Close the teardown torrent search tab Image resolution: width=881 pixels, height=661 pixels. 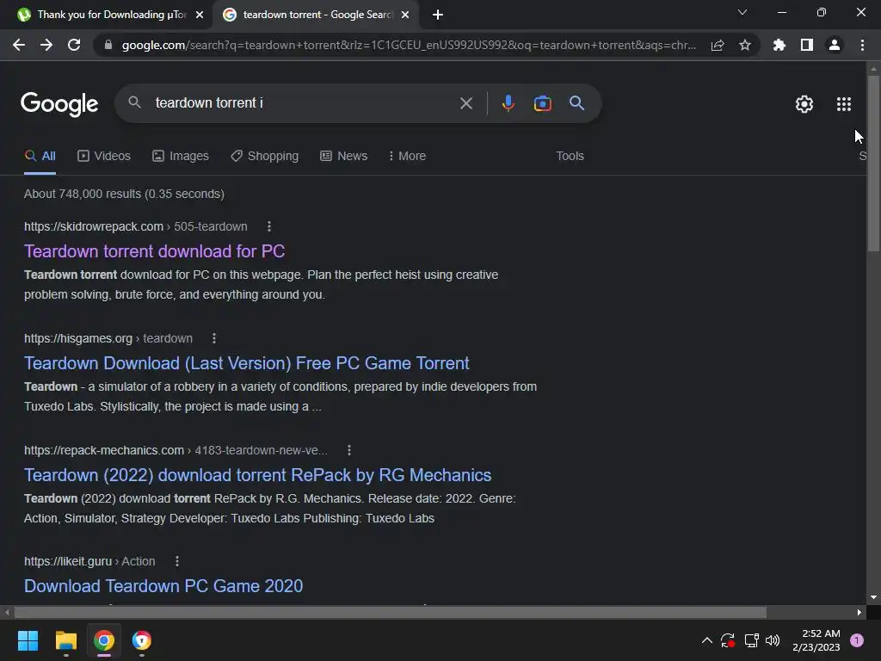405,15
